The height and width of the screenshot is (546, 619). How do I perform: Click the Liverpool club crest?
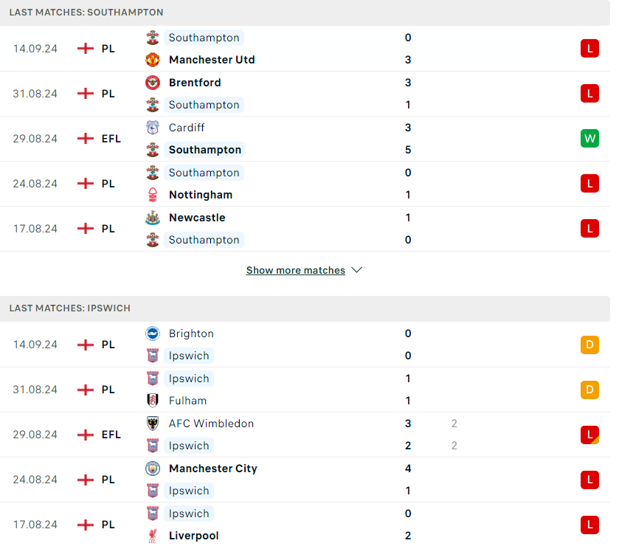[x=153, y=536]
